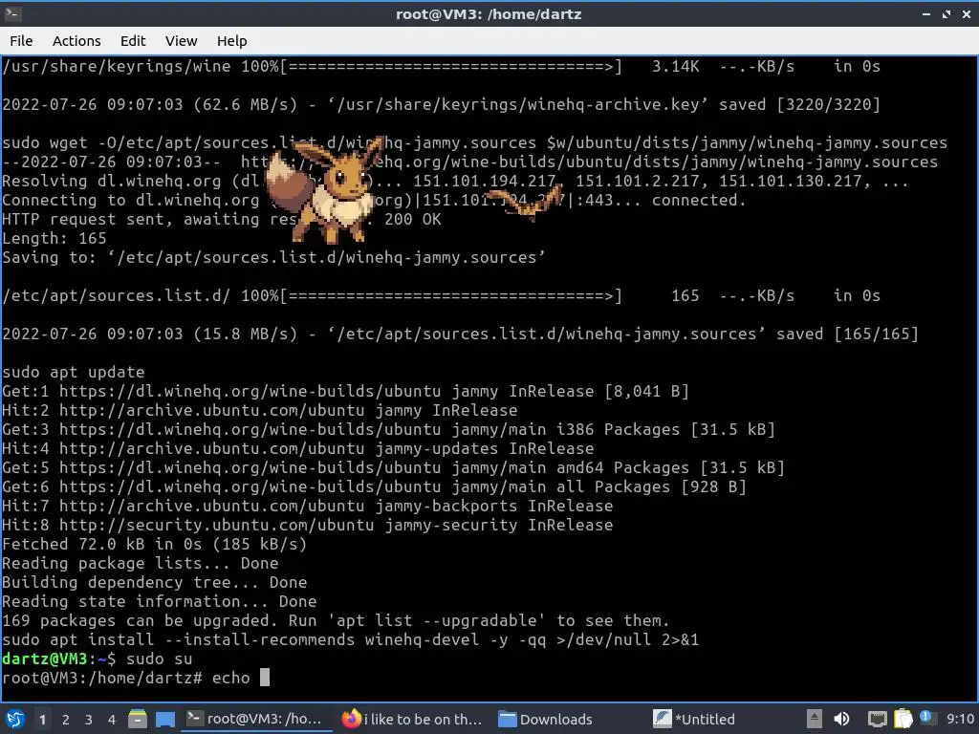Viewport: 979px width, 734px height.
Task: Click the 'sudo apt install' winehq-devel line
Action: tap(350, 639)
